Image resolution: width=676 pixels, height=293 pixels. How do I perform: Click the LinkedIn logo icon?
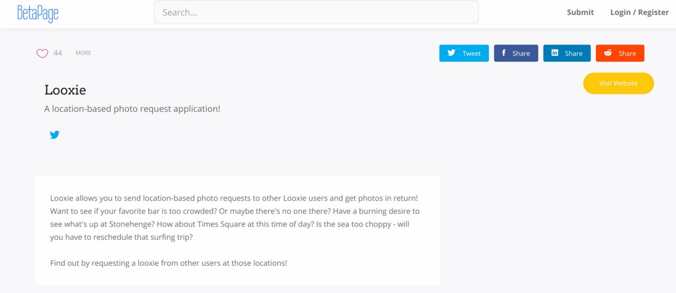(x=555, y=53)
